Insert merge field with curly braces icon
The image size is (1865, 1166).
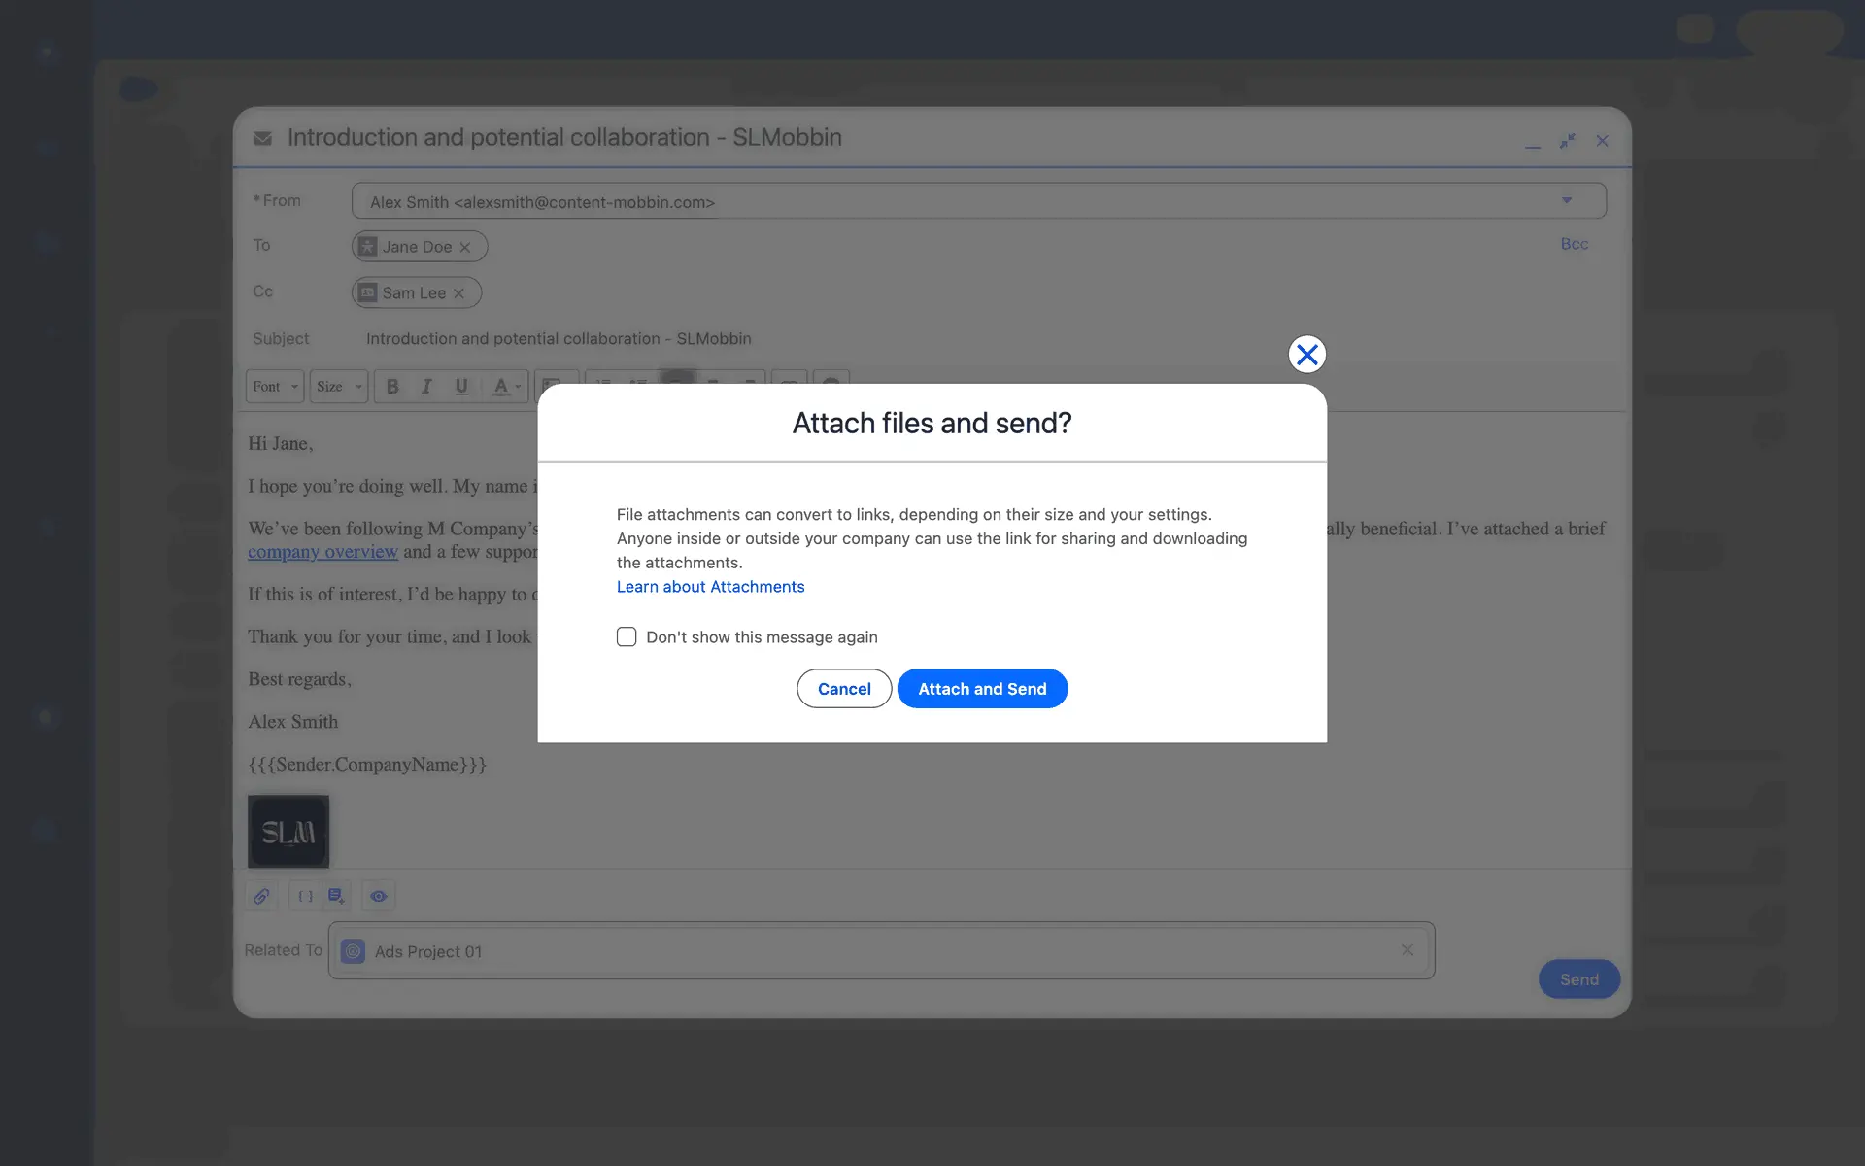coord(305,896)
